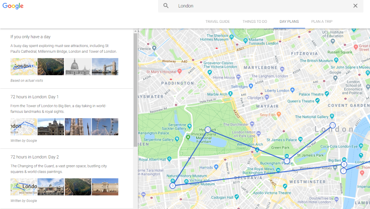Switch to the Travel Guide tab
The width and height of the screenshot is (370, 209).
pyautogui.click(x=218, y=22)
